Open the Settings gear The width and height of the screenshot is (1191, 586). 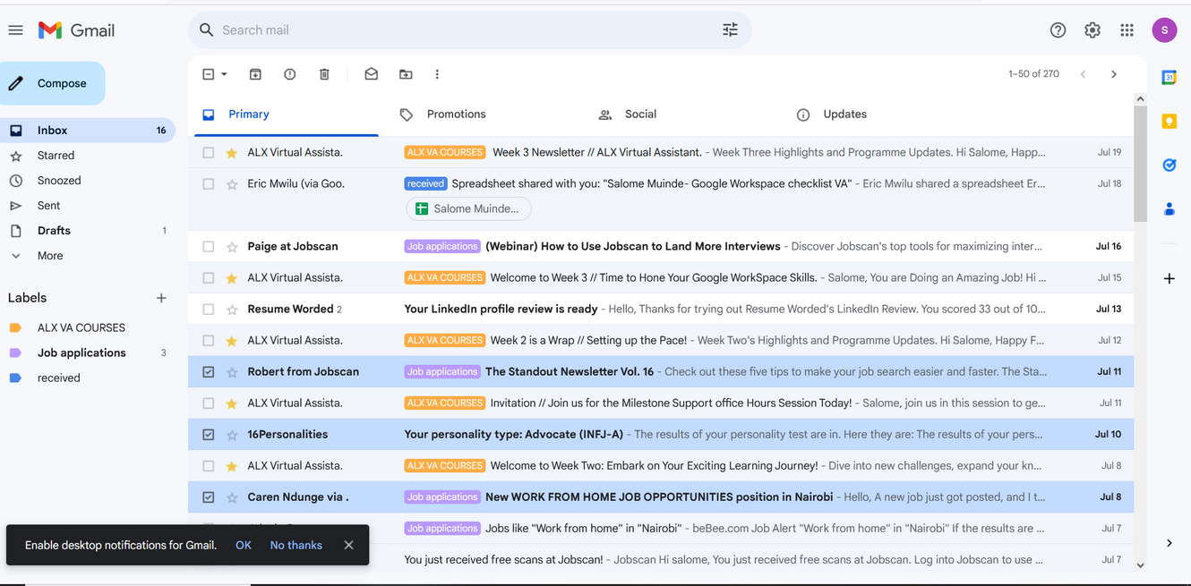click(1092, 30)
